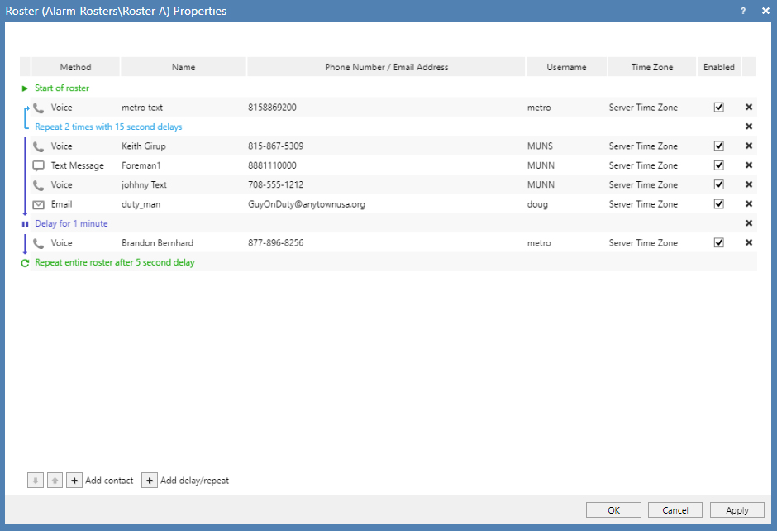Disable the metro text contact checkbox
Viewport: 777px width, 531px height.
click(x=719, y=107)
